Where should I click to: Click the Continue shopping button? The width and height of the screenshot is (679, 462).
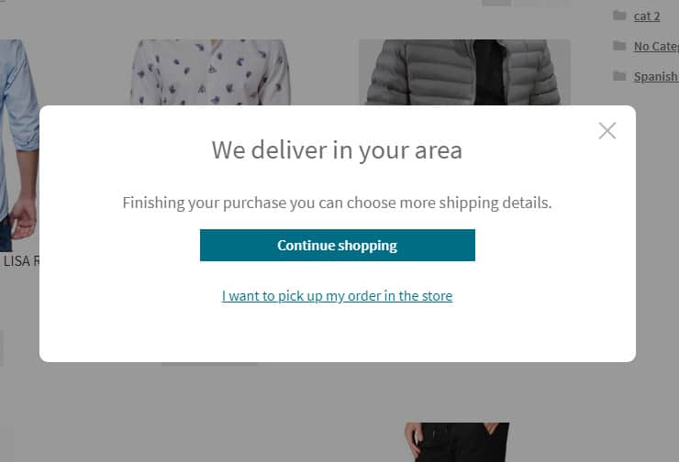[x=338, y=246]
